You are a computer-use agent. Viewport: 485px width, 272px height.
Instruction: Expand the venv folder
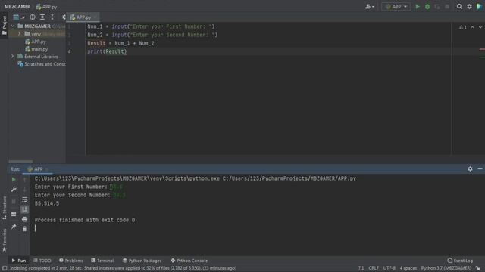[20, 33]
